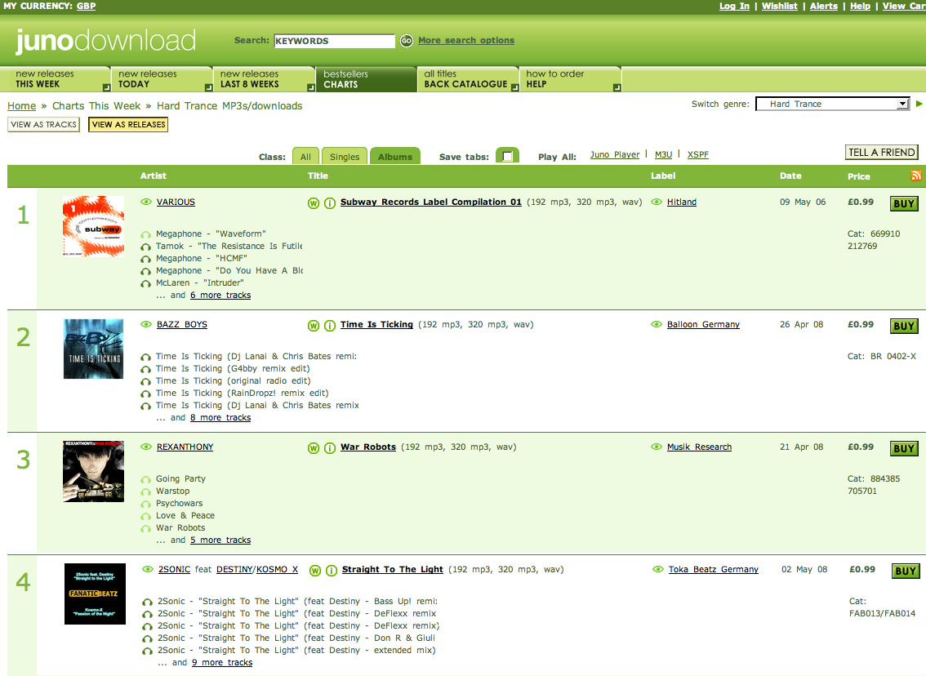Open new releases TODAY tab
The width and height of the screenshot is (926, 676).
point(162,79)
